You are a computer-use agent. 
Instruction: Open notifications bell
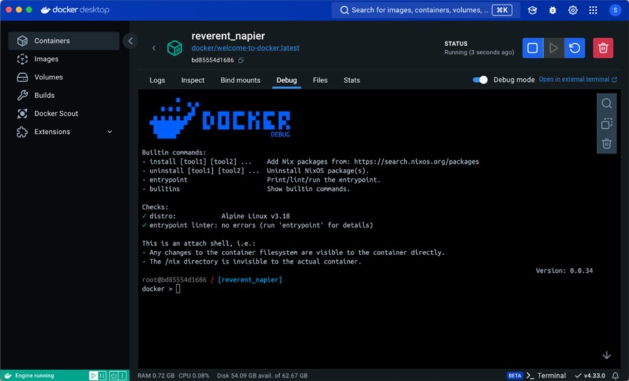click(615, 376)
